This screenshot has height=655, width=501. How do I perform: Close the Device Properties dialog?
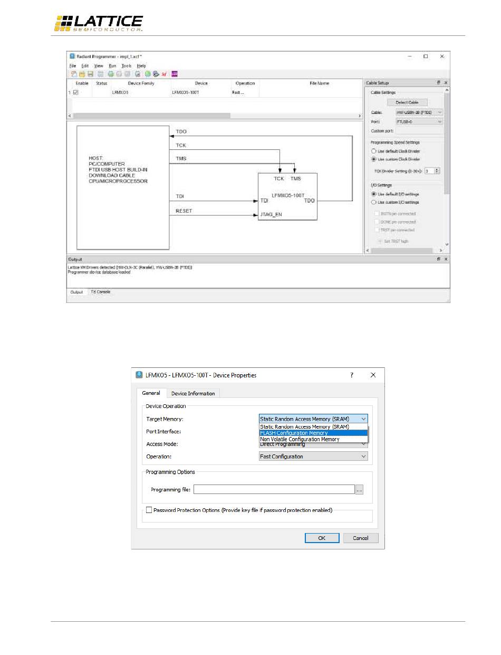coord(373,375)
